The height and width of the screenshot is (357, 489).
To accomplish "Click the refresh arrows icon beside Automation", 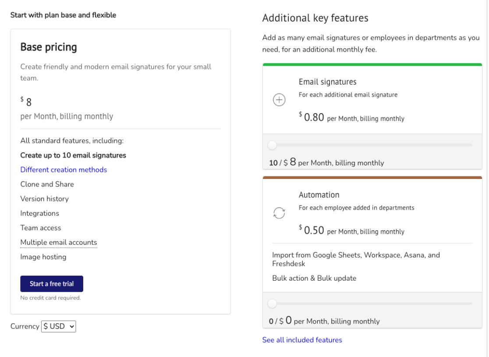I will [279, 213].
